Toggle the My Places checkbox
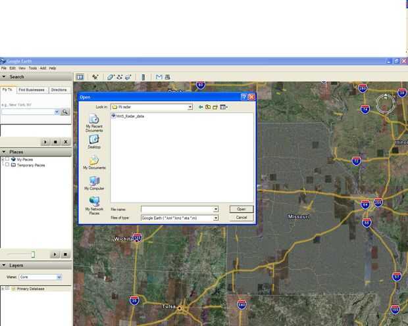Screen dimensions: 408x326 [x=7, y=159]
